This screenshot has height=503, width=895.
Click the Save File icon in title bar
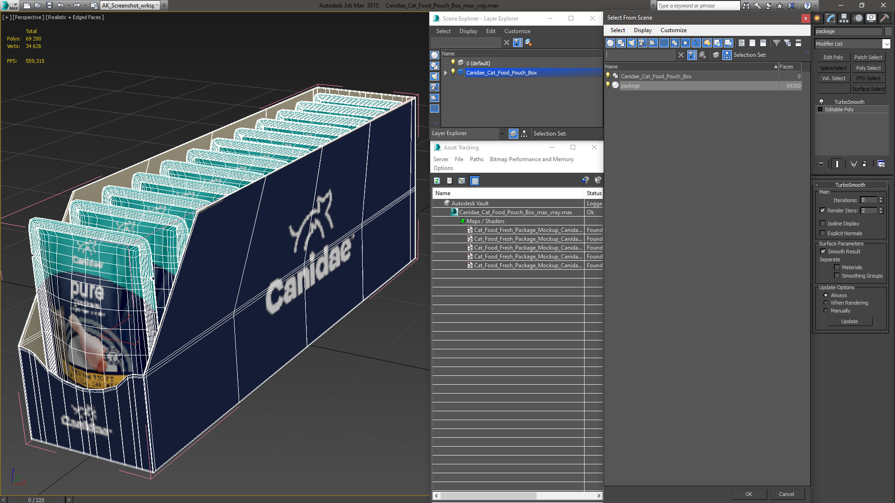(x=49, y=6)
